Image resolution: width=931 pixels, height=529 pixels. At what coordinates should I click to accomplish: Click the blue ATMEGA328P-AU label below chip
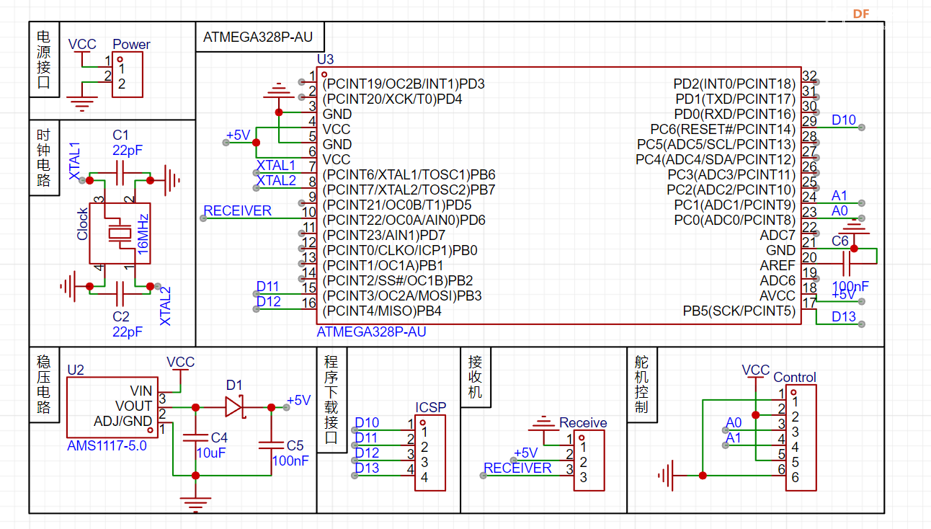[x=371, y=332]
